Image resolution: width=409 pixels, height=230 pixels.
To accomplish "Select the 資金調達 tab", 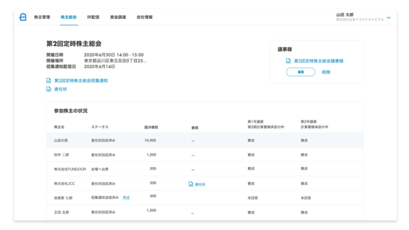I will point(118,17).
